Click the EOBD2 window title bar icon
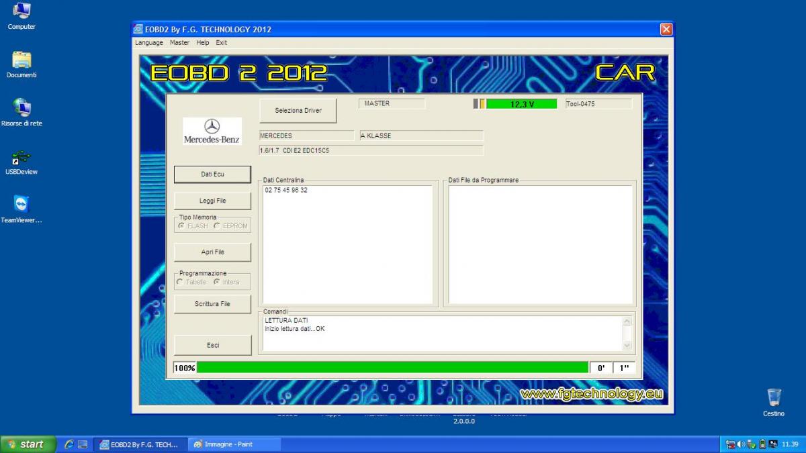Screen dimensions: 806x453 pyautogui.click(x=138, y=30)
